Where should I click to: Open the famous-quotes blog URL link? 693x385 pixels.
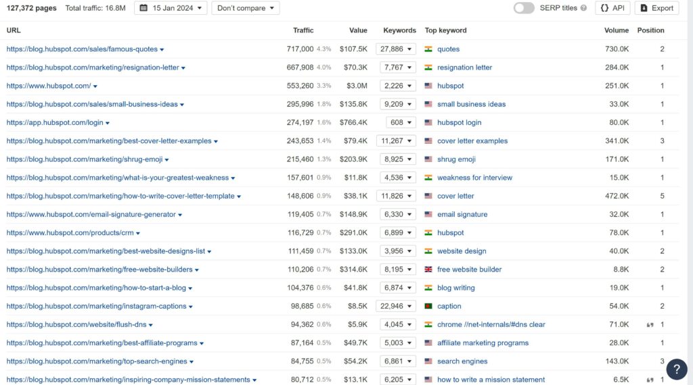point(82,49)
